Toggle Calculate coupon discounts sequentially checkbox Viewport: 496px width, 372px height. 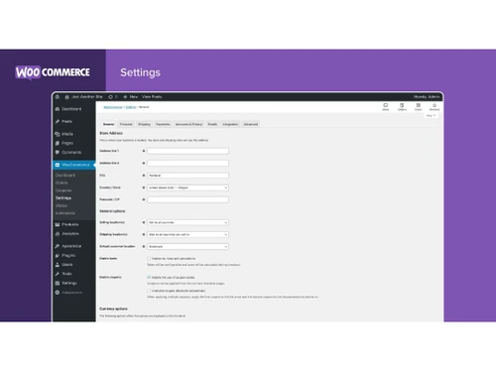(x=149, y=291)
